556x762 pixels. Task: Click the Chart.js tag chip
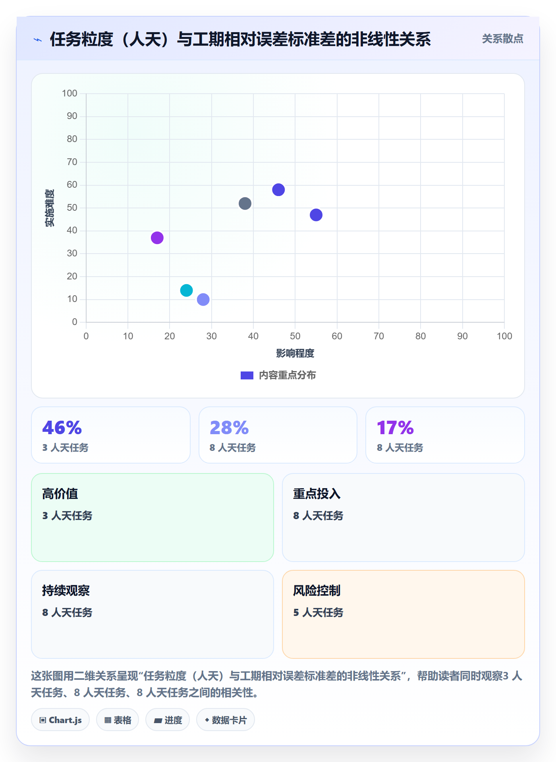pos(60,720)
